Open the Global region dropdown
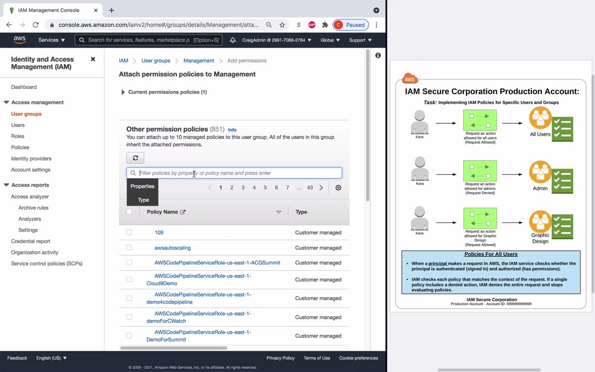The height and width of the screenshot is (372, 595). click(x=330, y=40)
